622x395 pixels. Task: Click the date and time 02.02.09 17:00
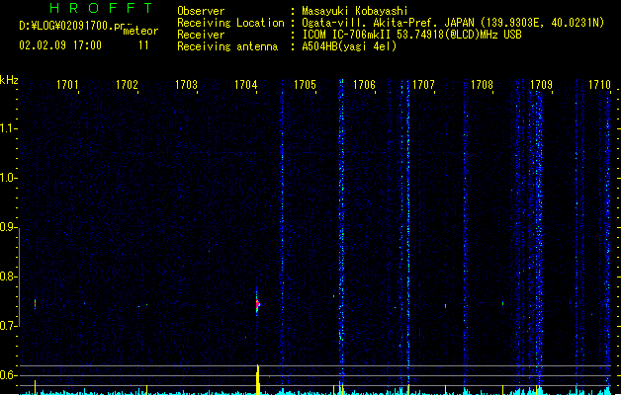(x=60, y=45)
